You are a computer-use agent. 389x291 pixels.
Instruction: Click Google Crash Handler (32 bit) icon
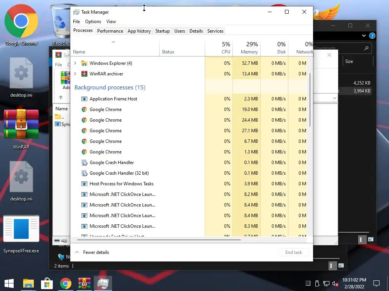[x=84, y=173]
